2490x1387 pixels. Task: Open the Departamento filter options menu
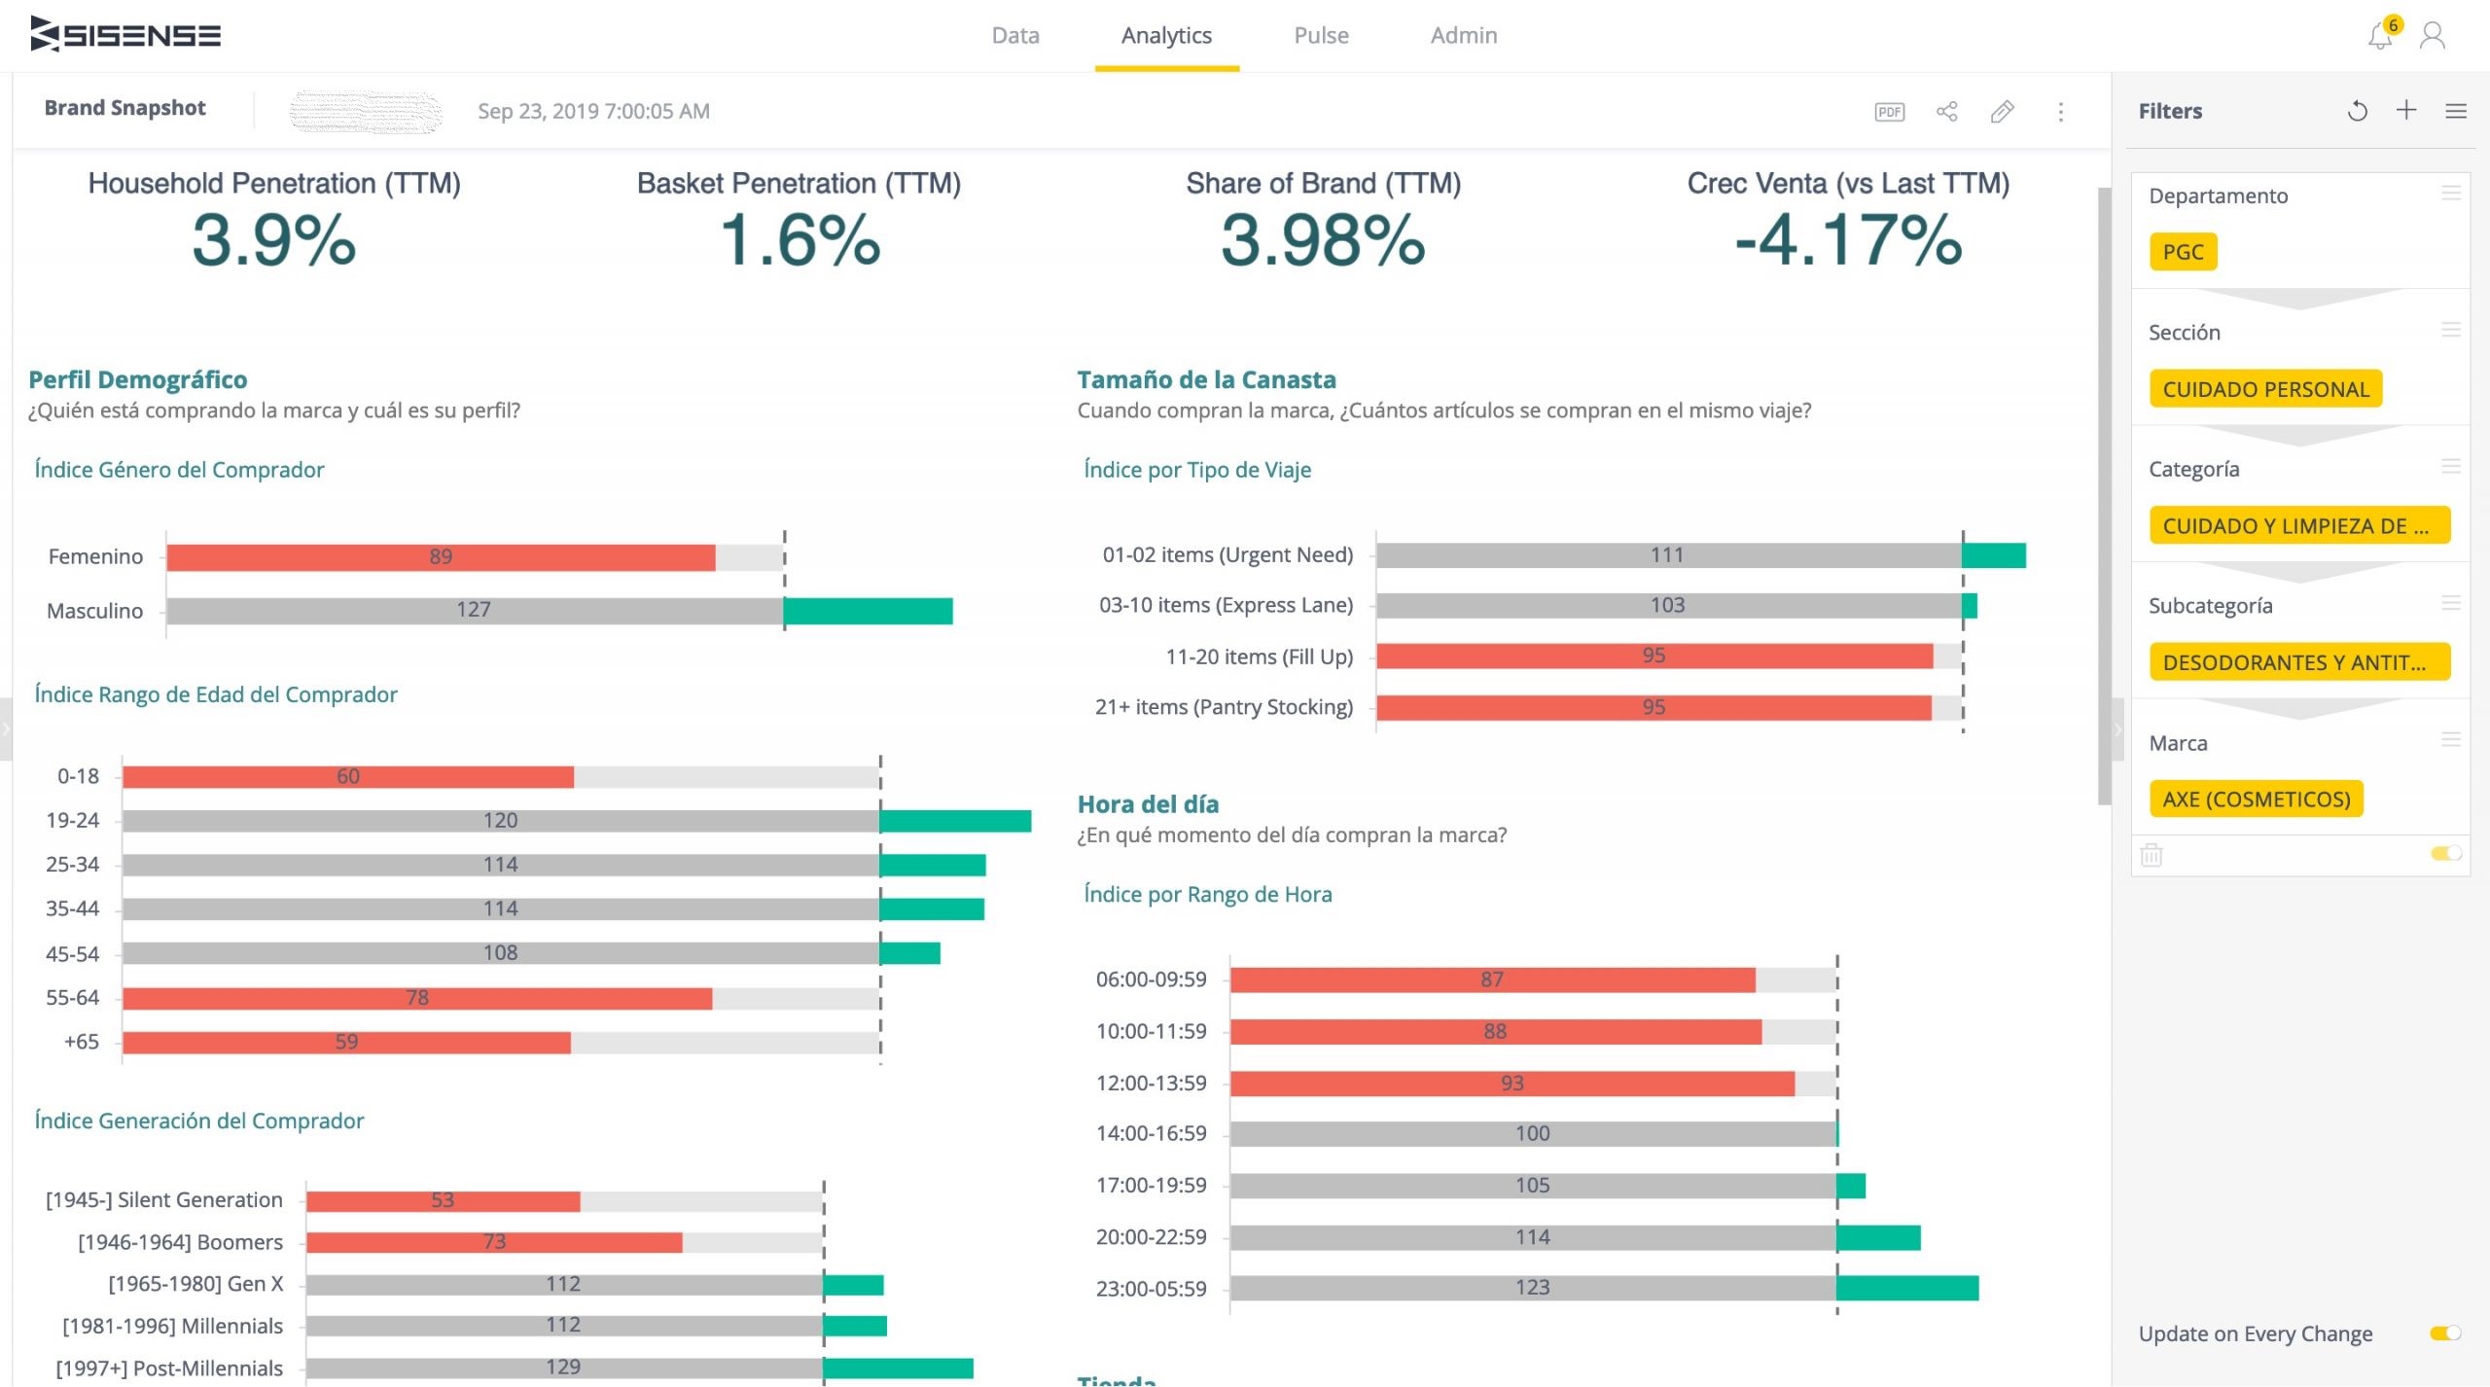2450,194
